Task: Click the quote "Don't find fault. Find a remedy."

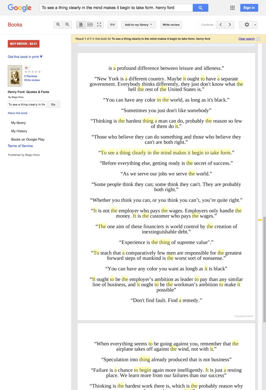Action: click(166, 300)
